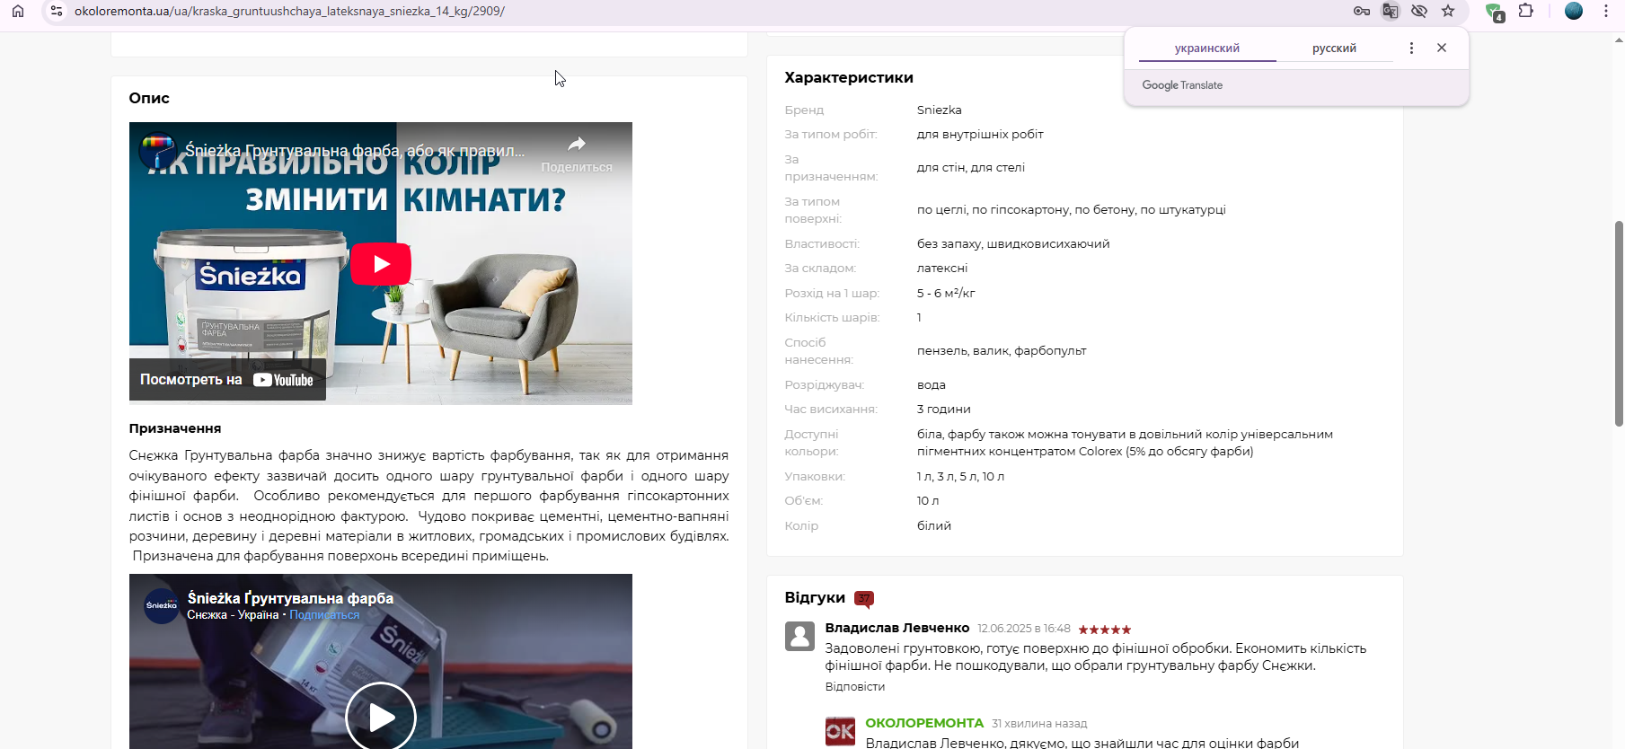Click the Опис section heading
The height and width of the screenshot is (749, 1625).
click(x=149, y=98)
